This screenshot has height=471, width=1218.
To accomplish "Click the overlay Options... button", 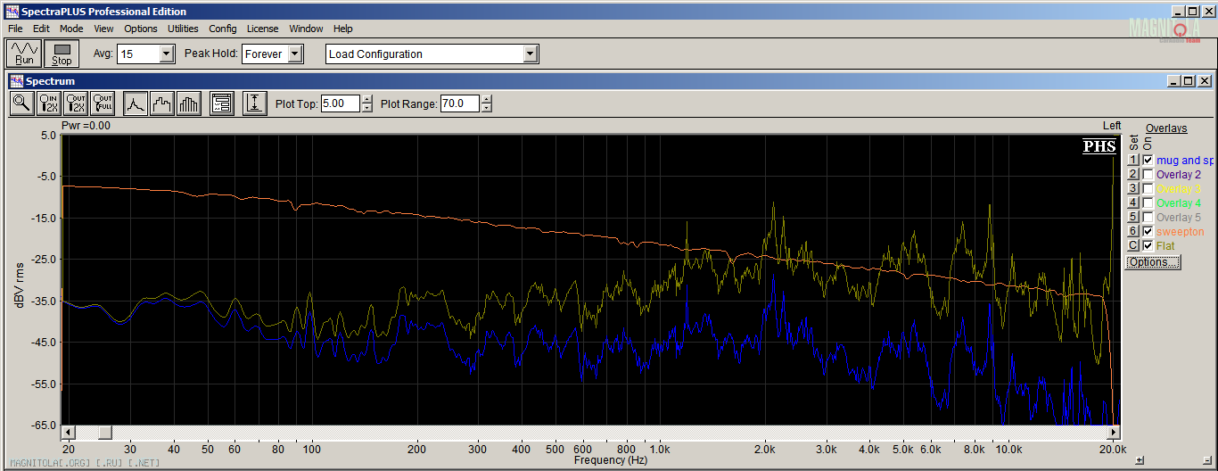I will pyautogui.click(x=1152, y=262).
